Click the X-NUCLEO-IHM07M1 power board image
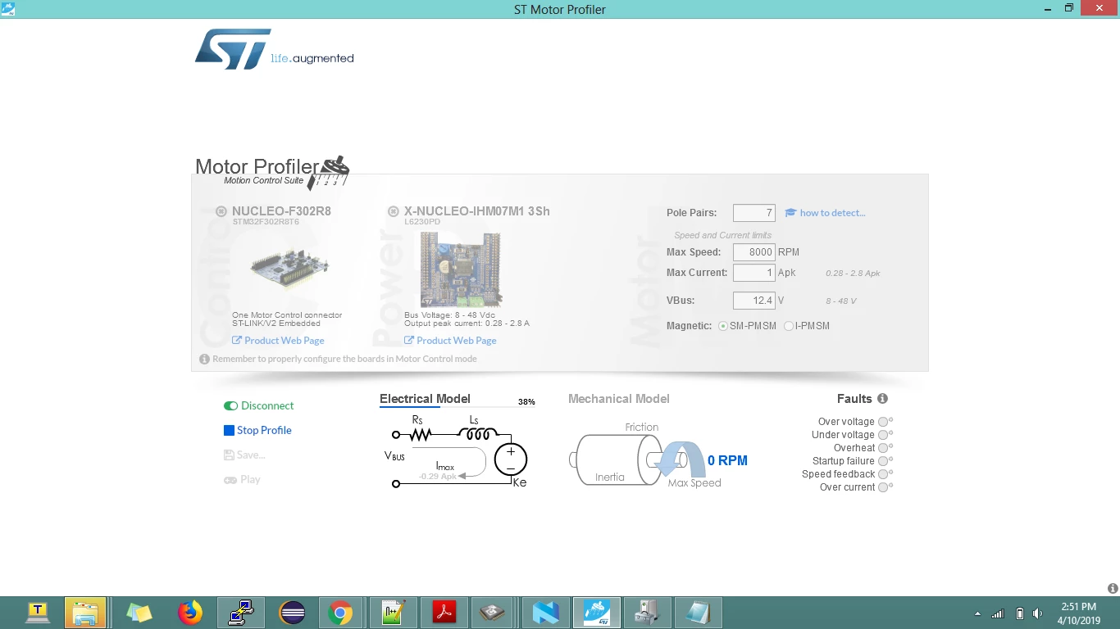 460,269
